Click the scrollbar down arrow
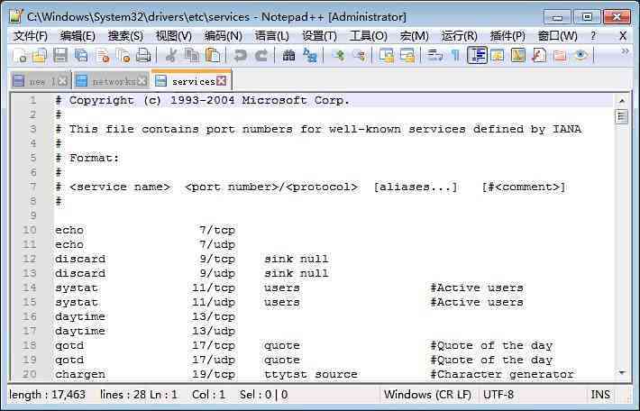Viewport: 640px width, 411px height. [622, 372]
